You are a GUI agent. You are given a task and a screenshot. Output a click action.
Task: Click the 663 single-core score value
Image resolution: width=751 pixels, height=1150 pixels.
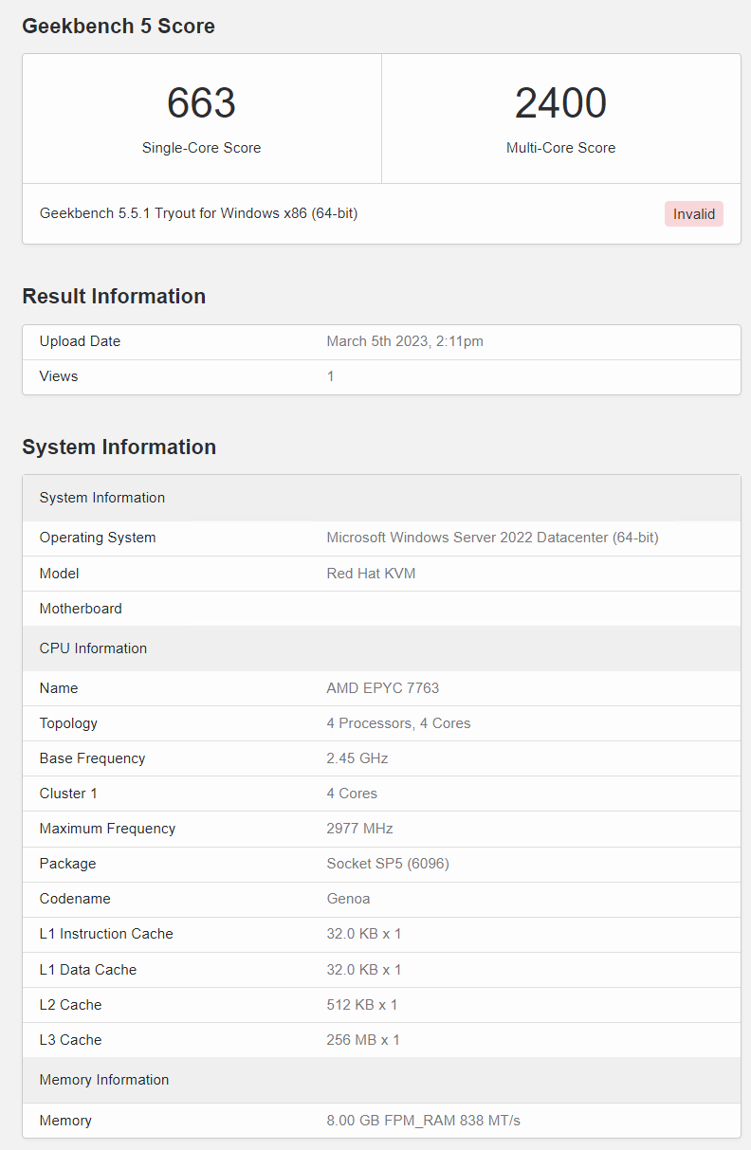tap(201, 103)
